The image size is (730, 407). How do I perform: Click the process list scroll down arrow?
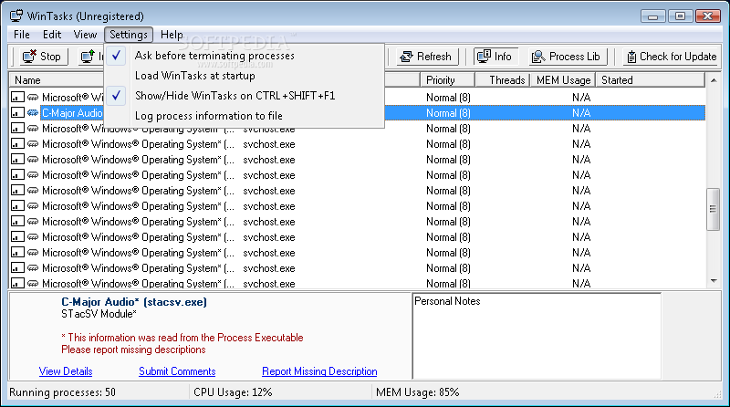tap(714, 281)
